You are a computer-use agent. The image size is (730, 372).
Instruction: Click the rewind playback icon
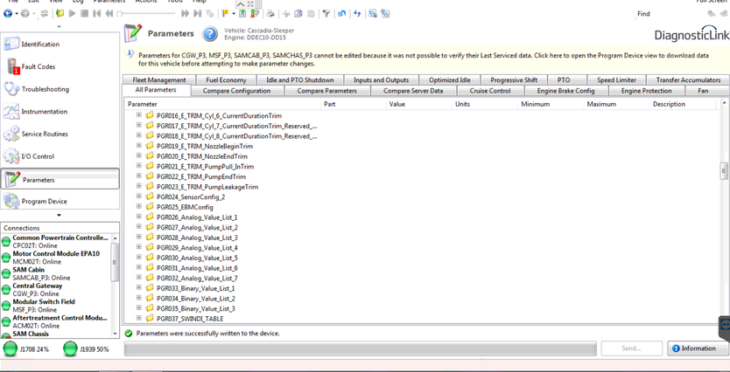pyautogui.click(x=109, y=14)
